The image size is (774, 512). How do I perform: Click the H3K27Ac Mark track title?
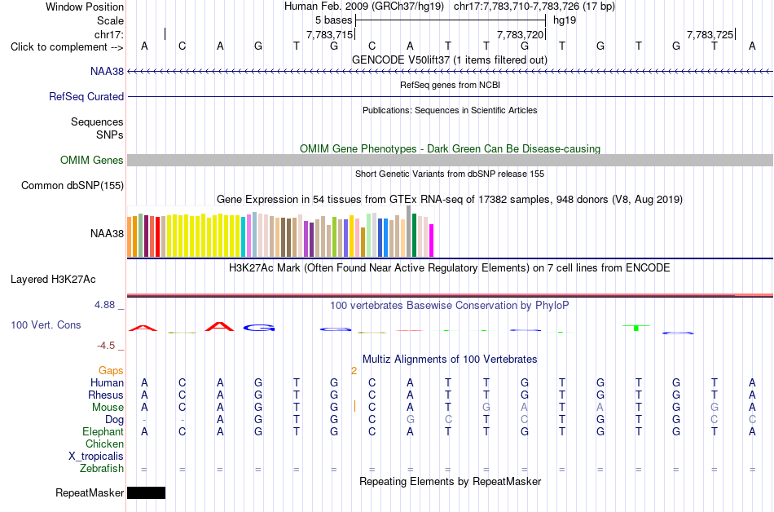450,268
